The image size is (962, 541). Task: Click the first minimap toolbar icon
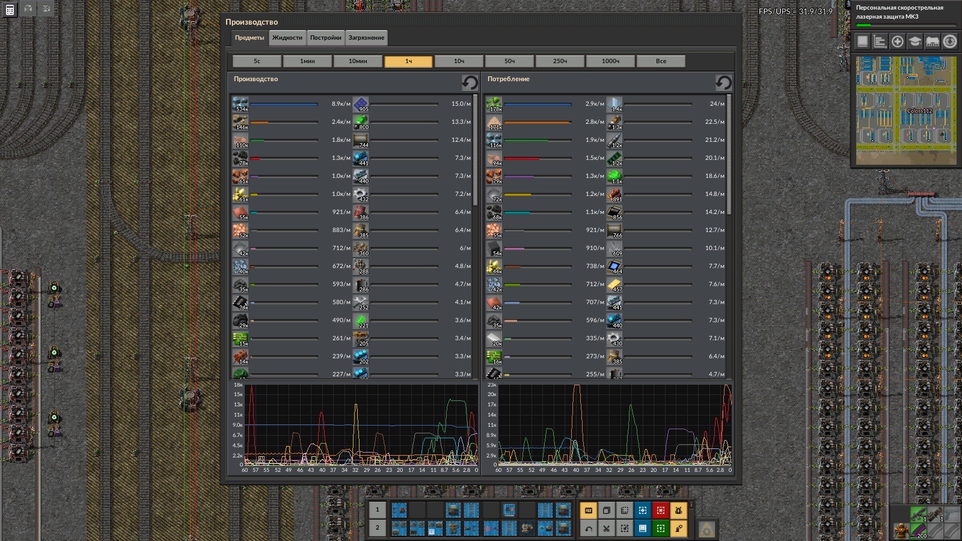pyautogui.click(x=863, y=41)
